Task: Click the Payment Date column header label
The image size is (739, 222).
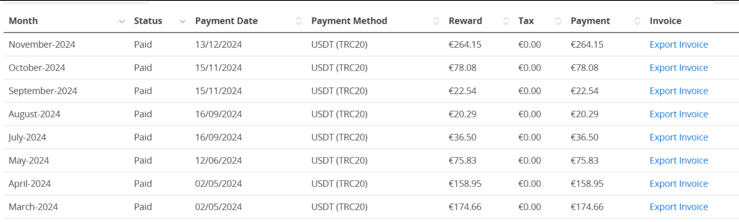Action: coord(226,21)
